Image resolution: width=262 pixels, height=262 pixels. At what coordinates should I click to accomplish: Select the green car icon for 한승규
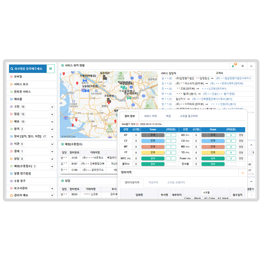coord(129,97)
